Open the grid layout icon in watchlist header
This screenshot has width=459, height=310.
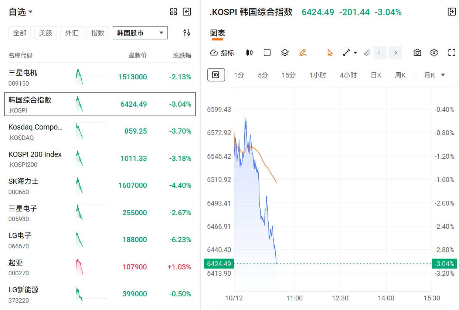[173, 12]
